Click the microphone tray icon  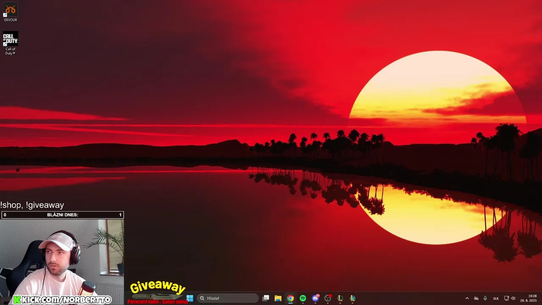pyautogui.click(x=485, y=298)
